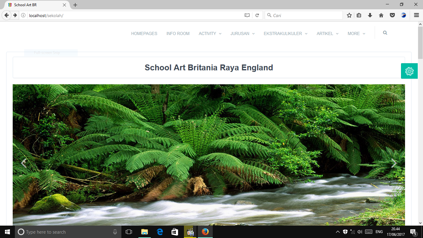The width and height of the screenshot is (423, 238).
Task: Expand the ARTIKEL menu
Action: (327, 33)
